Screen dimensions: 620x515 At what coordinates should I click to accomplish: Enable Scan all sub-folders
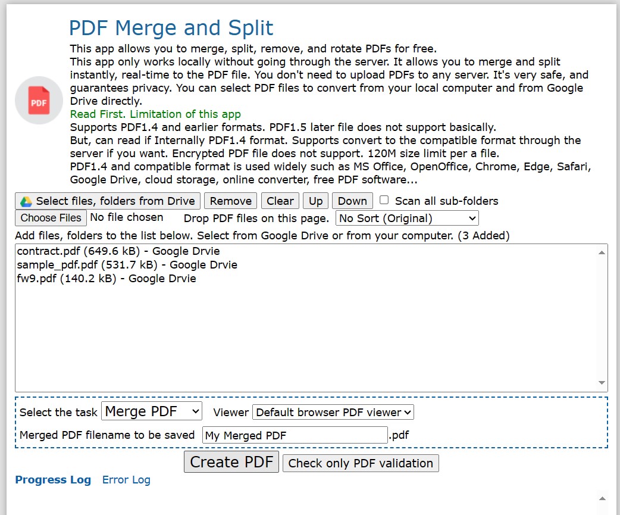[384, 200]
